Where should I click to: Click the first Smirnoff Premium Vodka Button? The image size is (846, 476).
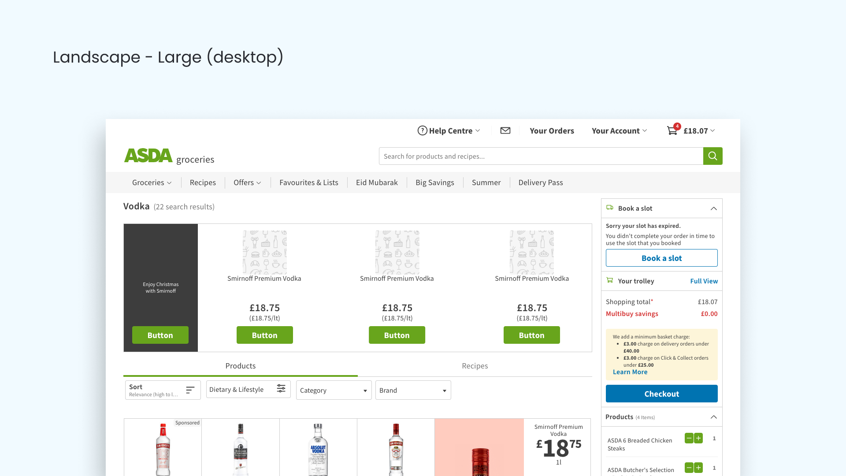point(265,335)
